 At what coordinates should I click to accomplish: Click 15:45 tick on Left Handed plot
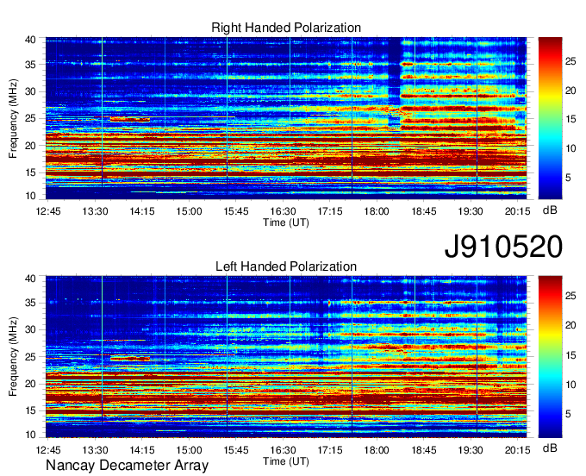[236, 450]
